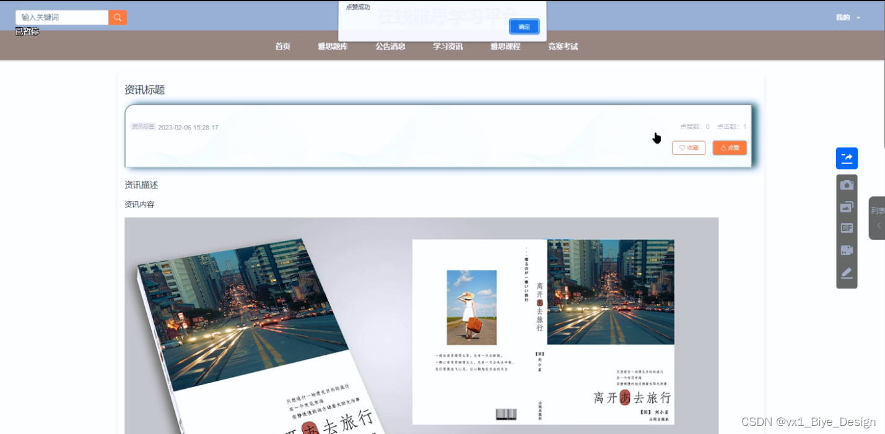Click the 已暂停 status text
This screenshot has height=434, width=885.
pyautogui.click(x=27, y=32)
